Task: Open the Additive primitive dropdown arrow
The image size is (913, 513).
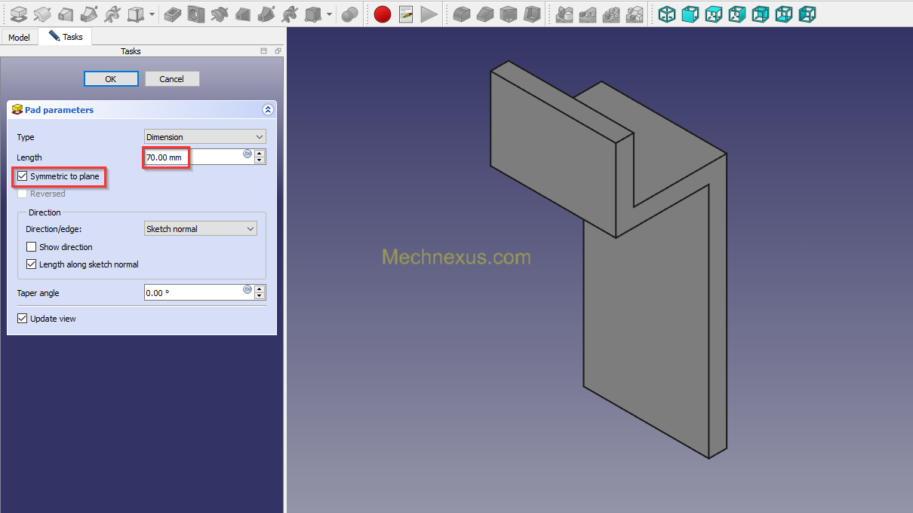Action: point(152,14)
